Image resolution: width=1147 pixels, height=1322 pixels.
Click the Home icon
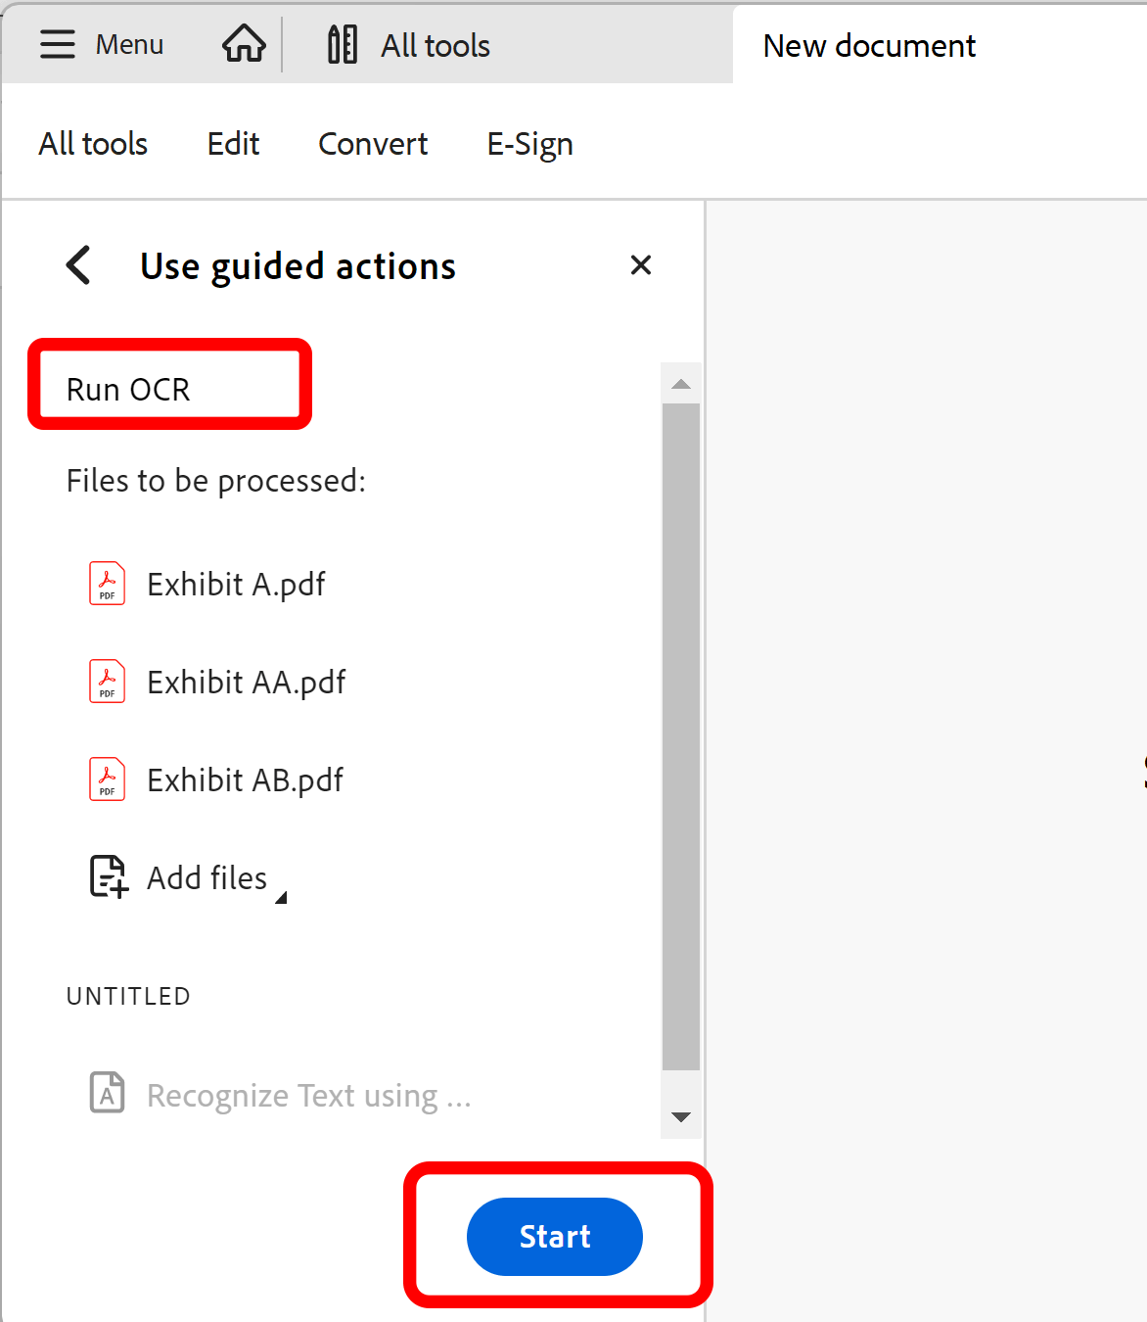pos(242,44)
